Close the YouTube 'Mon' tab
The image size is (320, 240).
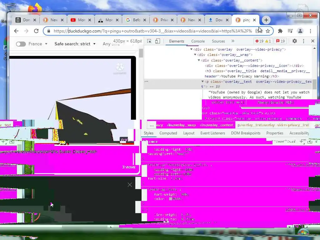[x=90, y=20]
